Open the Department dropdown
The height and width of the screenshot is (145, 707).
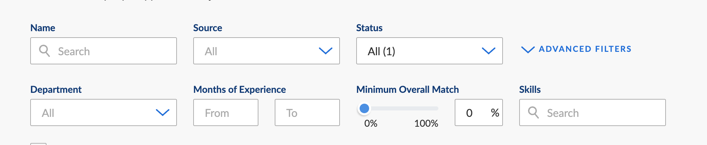[x=104, y=112]
